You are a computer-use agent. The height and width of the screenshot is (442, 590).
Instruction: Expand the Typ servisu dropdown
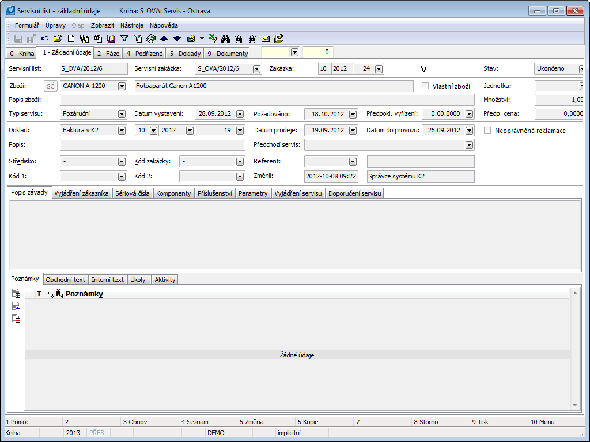tap(122, 114)
